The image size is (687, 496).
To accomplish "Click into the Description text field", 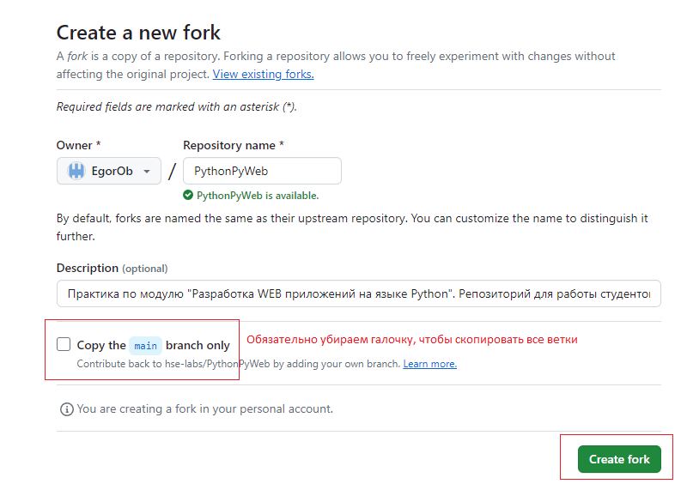I will point(358,293).
